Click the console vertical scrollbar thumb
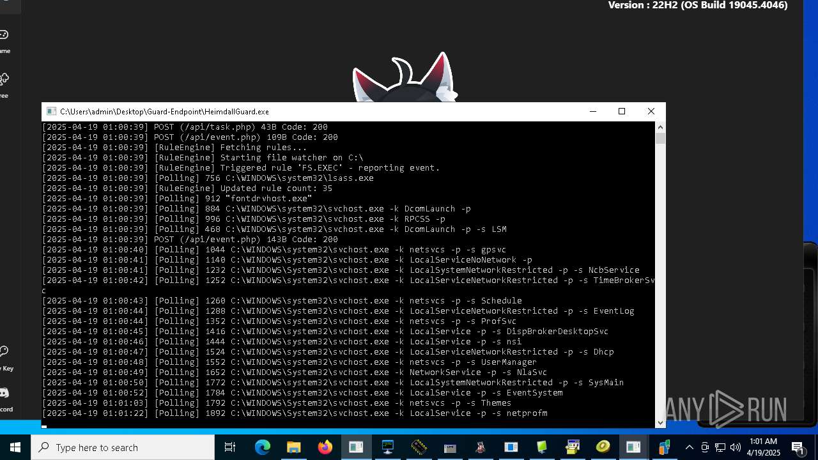Image resolution: width=818 pixels, height=460 pixels. [660, 138]
